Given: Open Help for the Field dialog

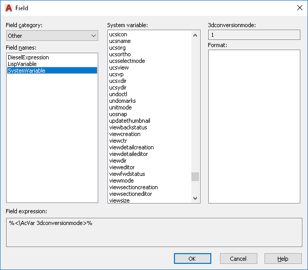Looking at the screenshot, I should (283, 259).
